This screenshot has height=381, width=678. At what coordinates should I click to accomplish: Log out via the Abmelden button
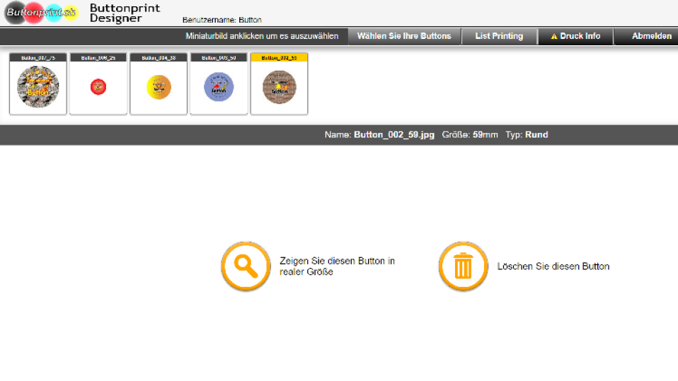[x=651, y=36]
